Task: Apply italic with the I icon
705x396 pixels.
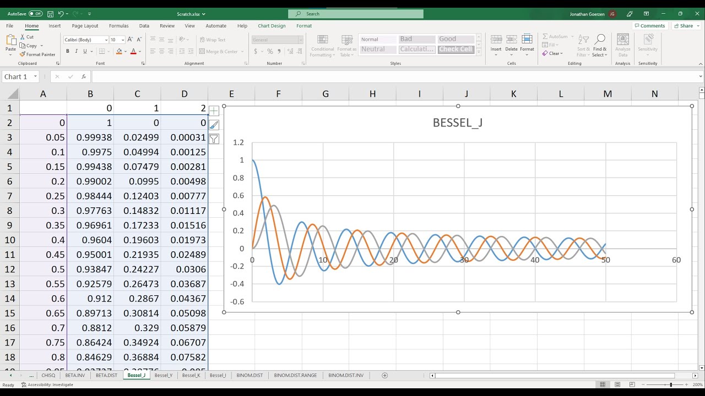Action: pos(76,51)
